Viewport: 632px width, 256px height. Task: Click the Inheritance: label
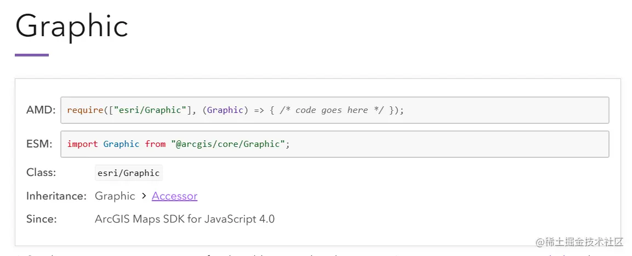(x=56, y=196)
